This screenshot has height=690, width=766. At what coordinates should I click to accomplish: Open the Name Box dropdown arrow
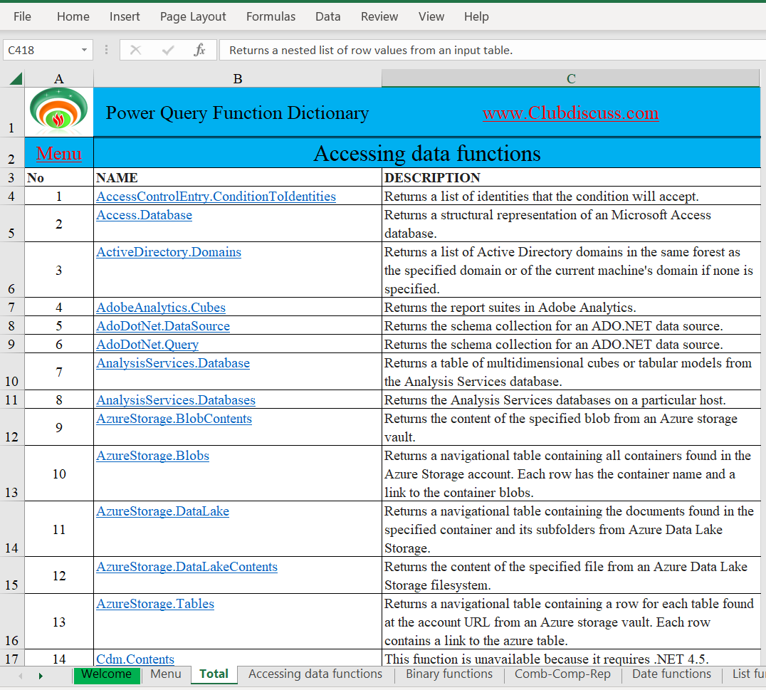(84, 50)
